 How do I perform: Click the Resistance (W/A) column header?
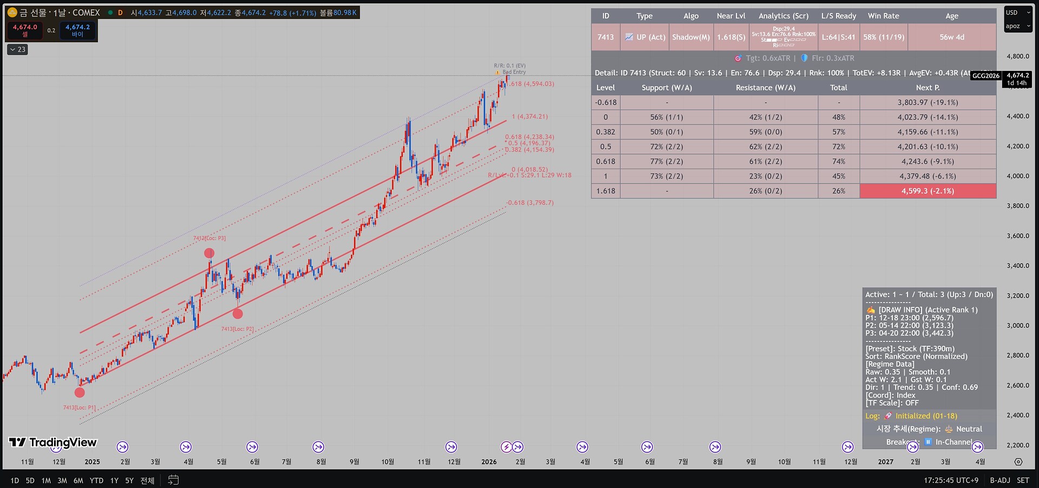point(766,88)
